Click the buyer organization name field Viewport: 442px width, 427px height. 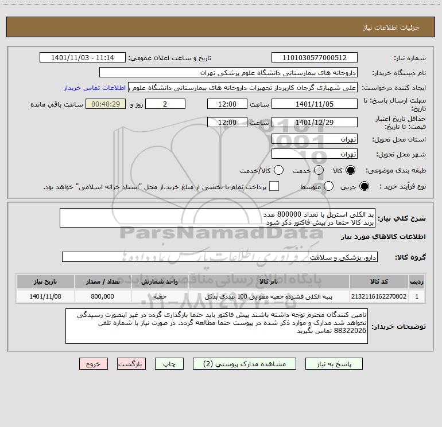click(x=228, y=73)
